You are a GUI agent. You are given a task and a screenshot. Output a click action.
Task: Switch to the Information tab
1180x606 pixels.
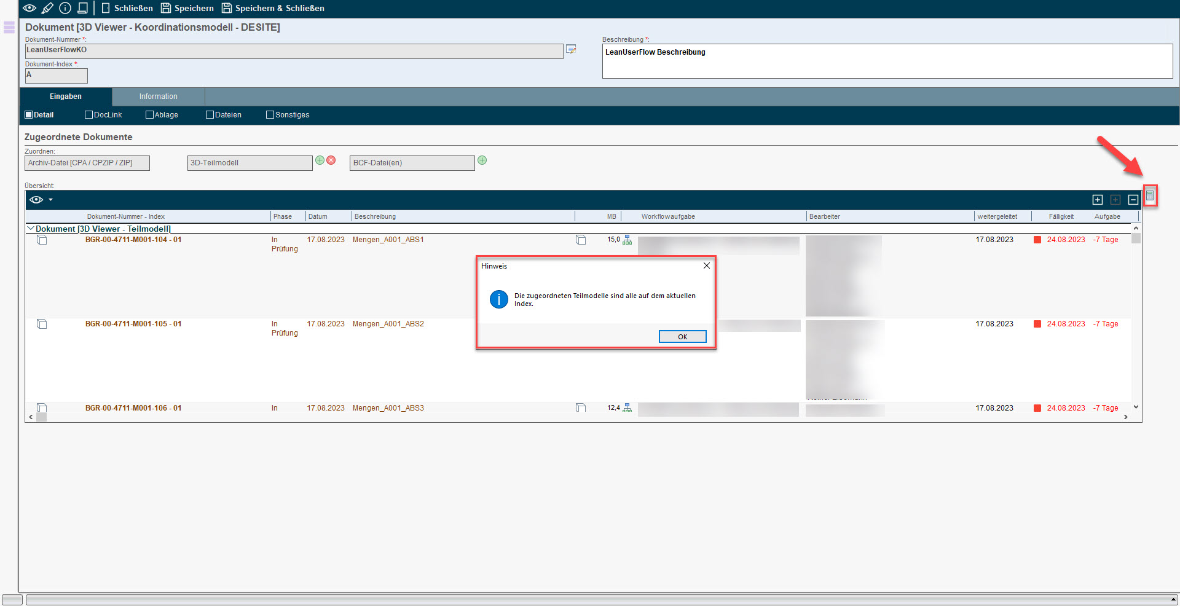(x=158, y=96)
